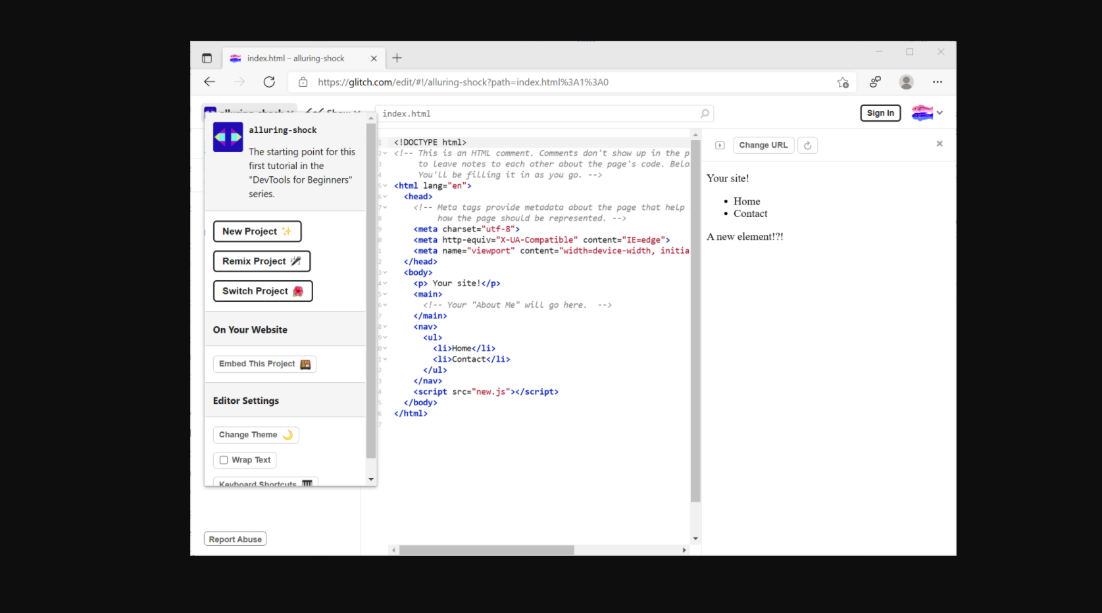Click the preview play icon above the live preview
The width and height of the screenshot is (1102, 613).
click(x=720, y=145)
